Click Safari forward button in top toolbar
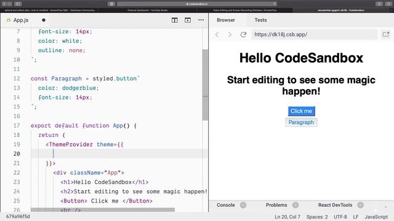394x221 pixels. (x=10, y=4)
